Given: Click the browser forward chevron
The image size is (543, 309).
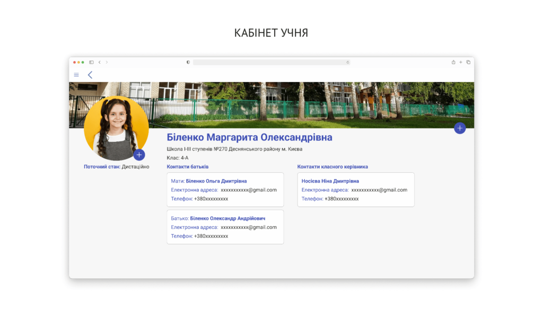Looking at the screenshot, I should coord(107,63).
